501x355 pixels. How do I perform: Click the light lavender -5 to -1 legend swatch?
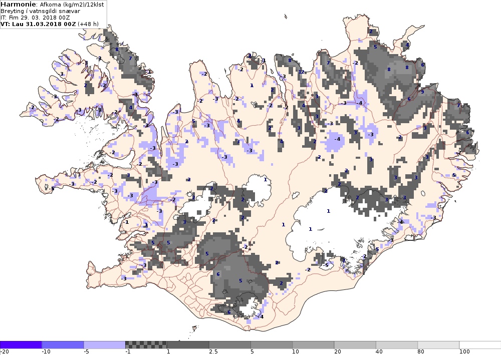tap(105, 345)
